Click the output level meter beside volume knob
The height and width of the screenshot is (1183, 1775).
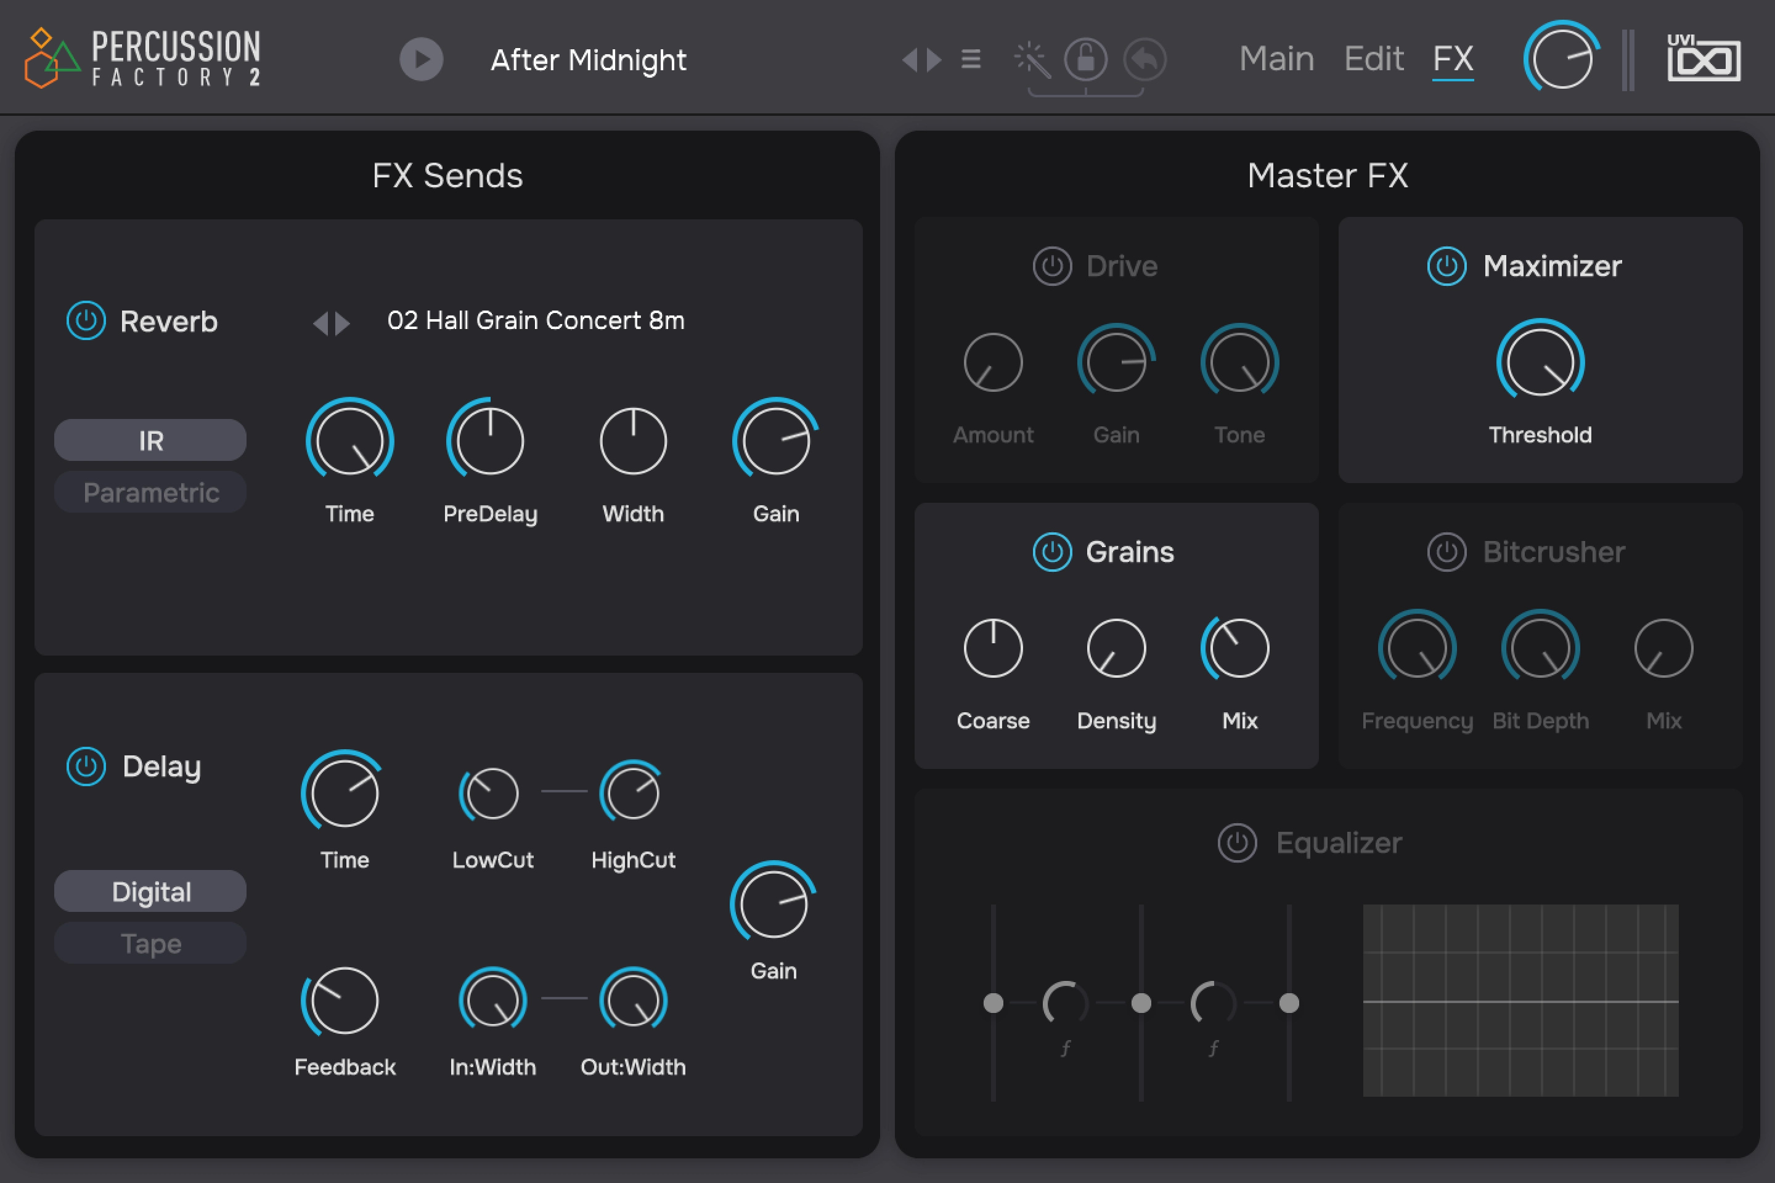(x=1628, y=60)
